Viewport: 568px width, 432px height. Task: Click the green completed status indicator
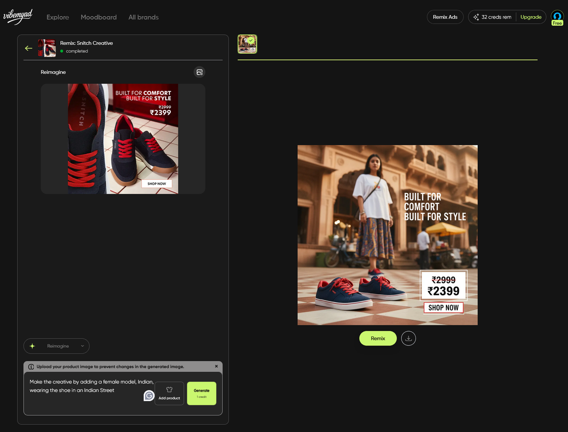pos(62,51)
